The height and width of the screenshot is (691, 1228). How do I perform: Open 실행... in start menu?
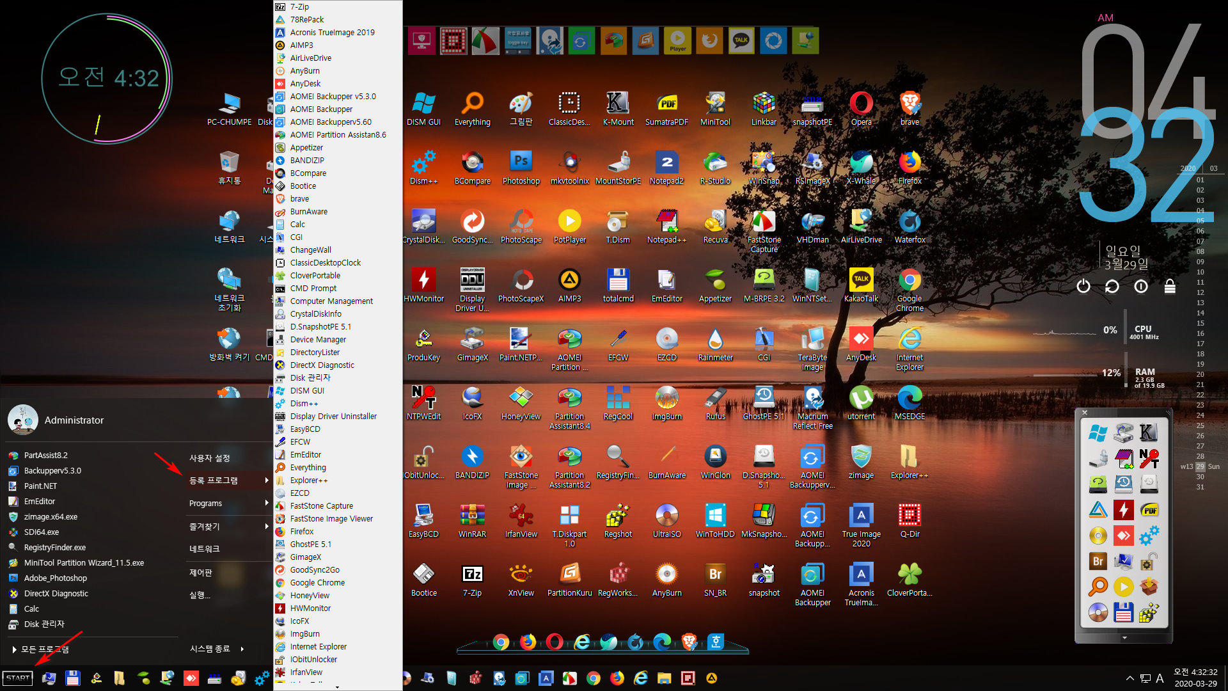coord(200,595)
